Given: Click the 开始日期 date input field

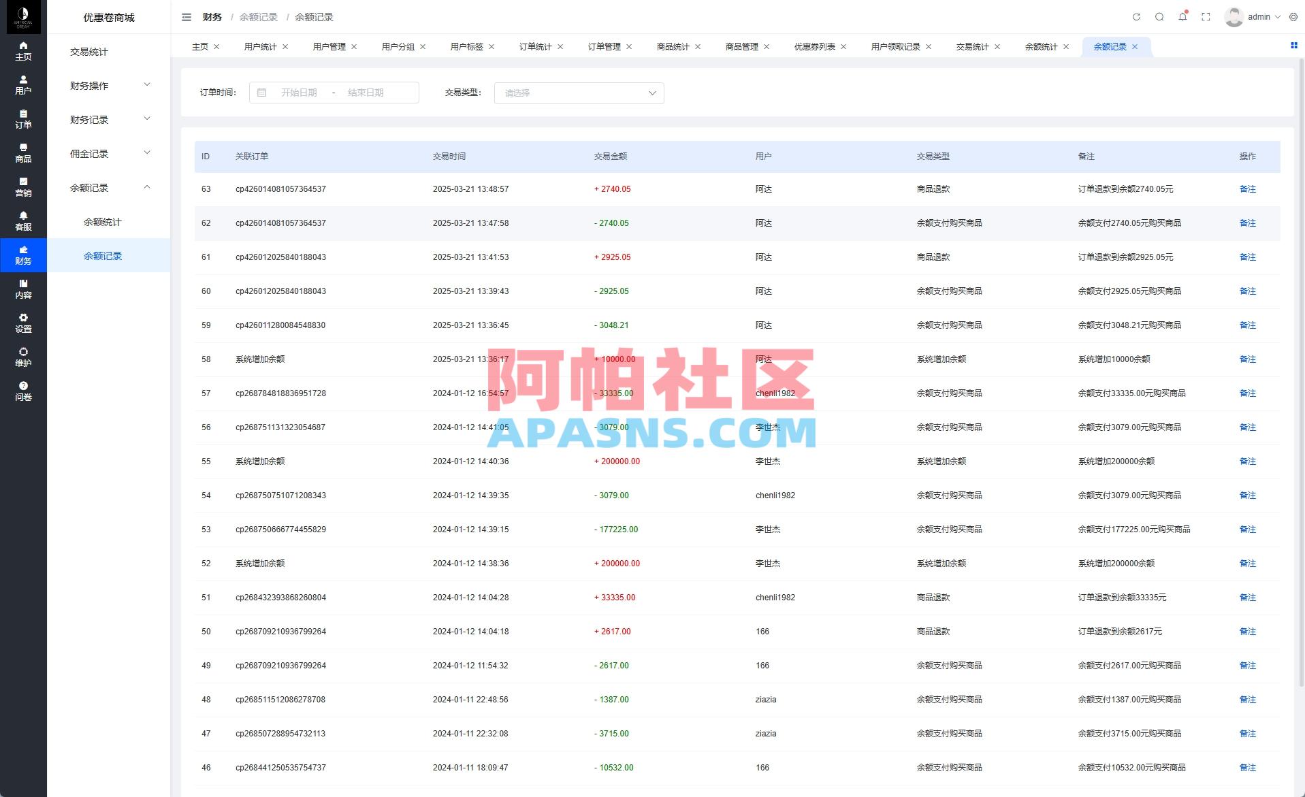Looking at the screenshot, I should tap(300, 93).
